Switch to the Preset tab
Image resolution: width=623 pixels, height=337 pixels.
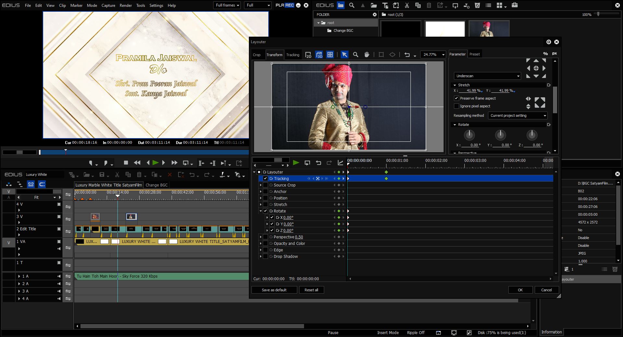coord(474,54)
